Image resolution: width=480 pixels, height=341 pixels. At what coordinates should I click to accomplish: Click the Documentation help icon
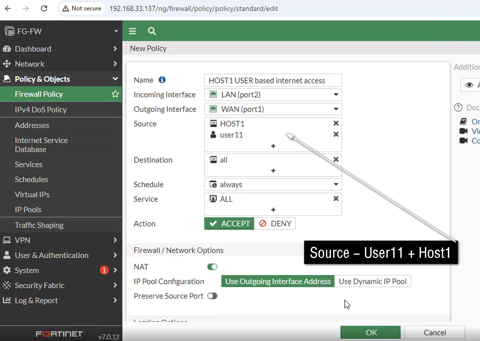pyautogui.click(x=458, y=107)
